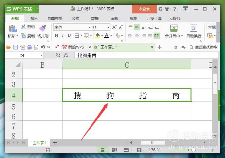Click the Print icon

point(29,47)
